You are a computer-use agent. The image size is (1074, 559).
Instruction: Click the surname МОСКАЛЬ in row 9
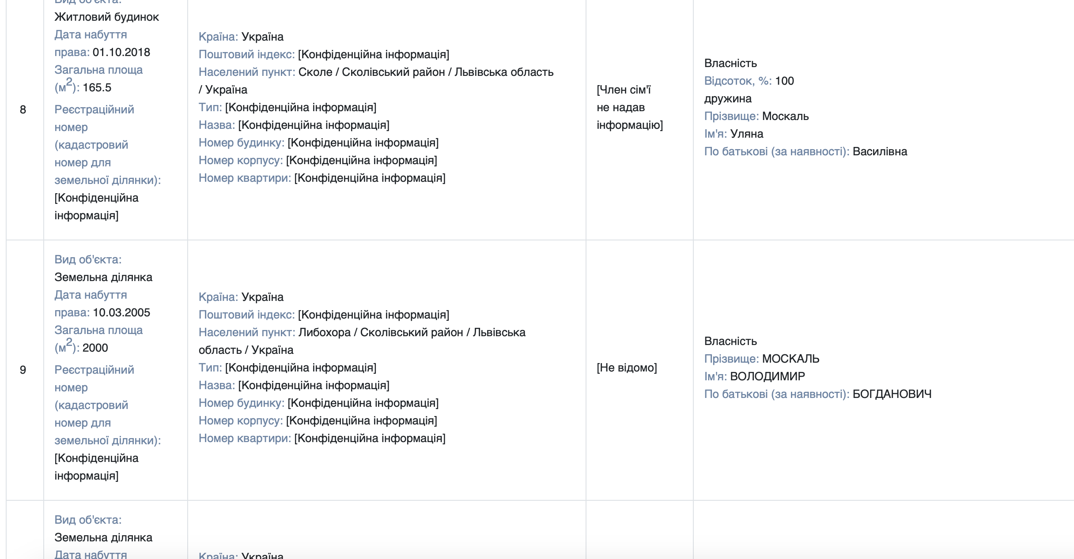pos(791,359)
